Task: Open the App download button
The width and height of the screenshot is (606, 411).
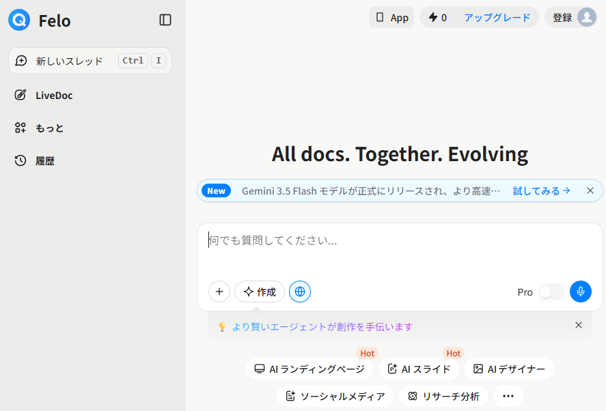Action: click(x=391, y=17)
